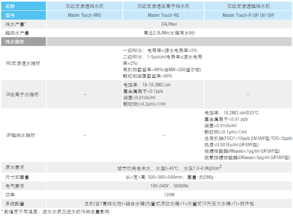Select the 二级RO水 1-5μs/cm line
Image resolution: width=293 pixels, height=217 pixels.
click(163, 60)
